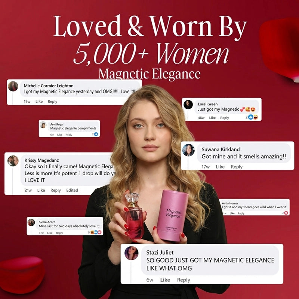Click reaction icons on Sierra Acord's comment
This screenshot has height=299, width=299.
[x=96, y=232]
